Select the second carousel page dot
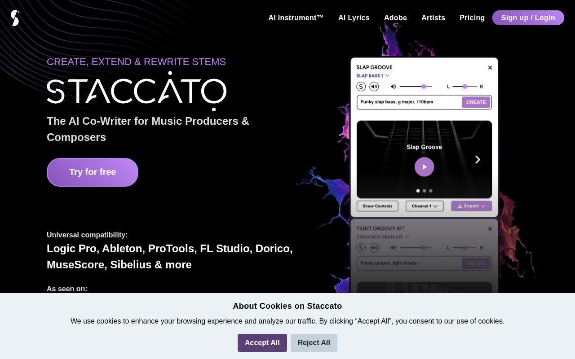This screenshot has width=575, height=359. click(x=424, y=190)
